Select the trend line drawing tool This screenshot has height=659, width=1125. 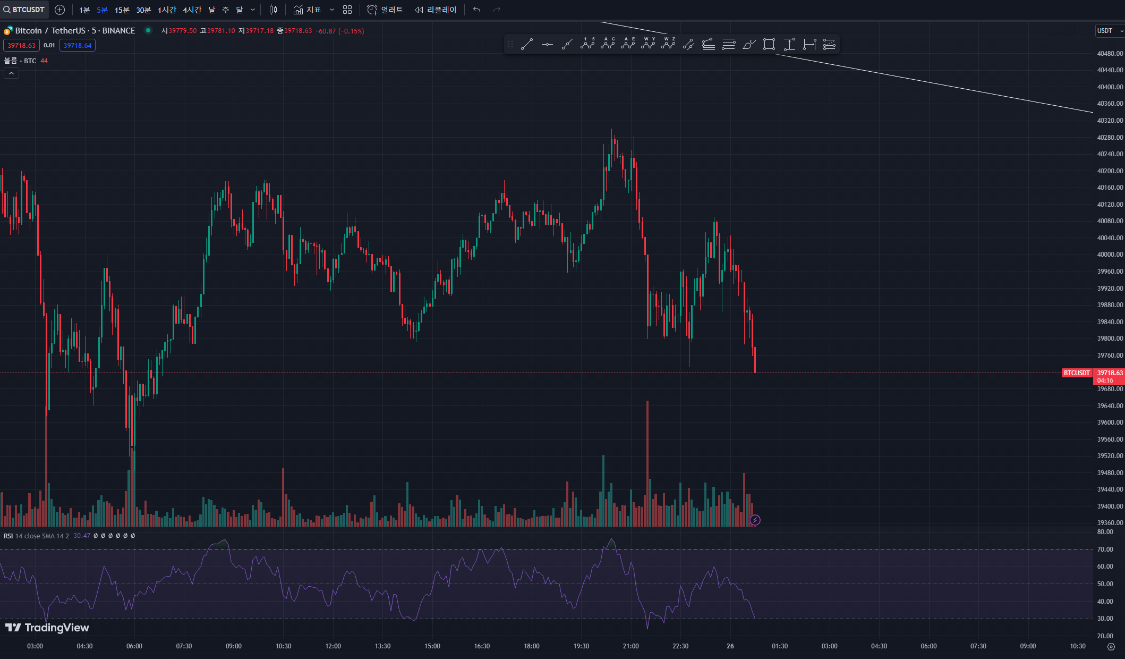(x=526, y=45)
